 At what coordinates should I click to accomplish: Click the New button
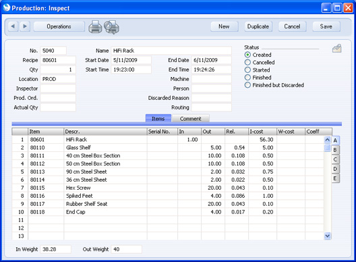[224, 26]
